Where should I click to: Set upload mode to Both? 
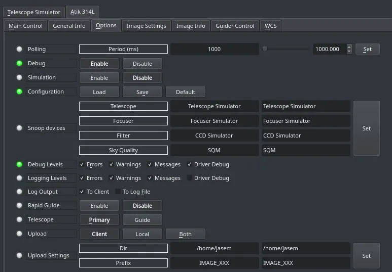[x=185, y=234]
